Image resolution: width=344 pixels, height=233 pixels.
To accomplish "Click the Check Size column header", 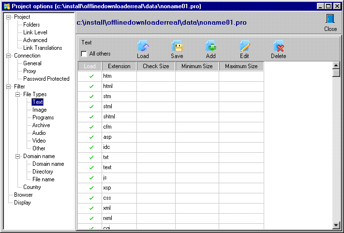I will (156, 66).
